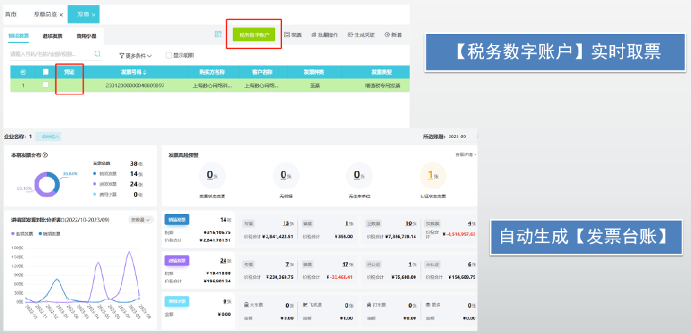The width and height of the screenshot is (691, 334).
Task: Select the 销项发票 sub-tab
Action: [x=19, y=36]
